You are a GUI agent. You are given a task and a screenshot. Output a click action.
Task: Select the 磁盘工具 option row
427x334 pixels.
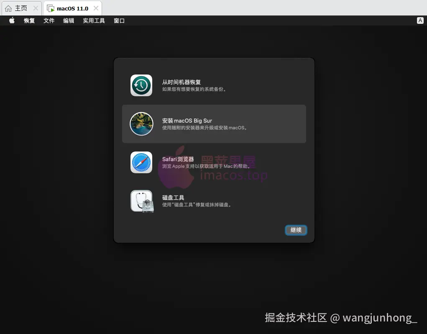[x=214, y=201]
